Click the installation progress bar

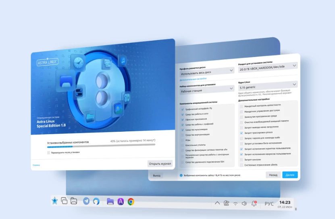(x=101, y=145)
